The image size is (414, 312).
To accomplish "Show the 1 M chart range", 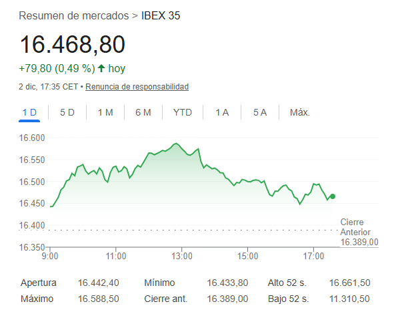I will [x=105, y=112].
